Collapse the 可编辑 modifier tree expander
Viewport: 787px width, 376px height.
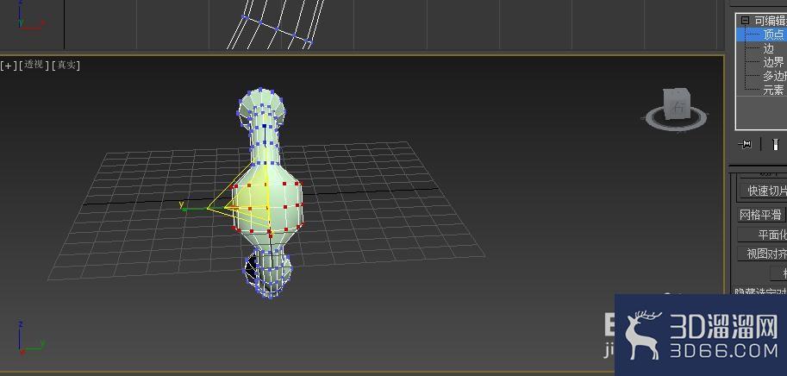(x=745, y=21)
